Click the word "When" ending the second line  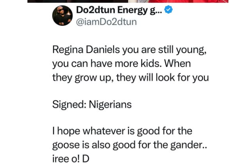(x=178, y=63)
